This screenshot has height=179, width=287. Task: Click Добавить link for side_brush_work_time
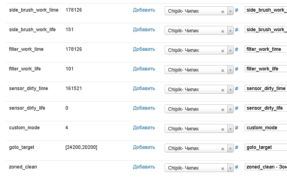(x=144, y=10)
